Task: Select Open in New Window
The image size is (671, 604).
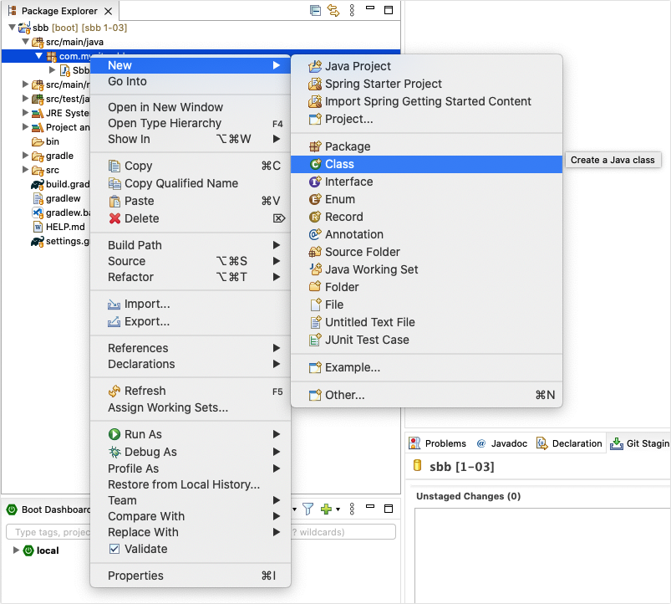Action: point(191,107)
